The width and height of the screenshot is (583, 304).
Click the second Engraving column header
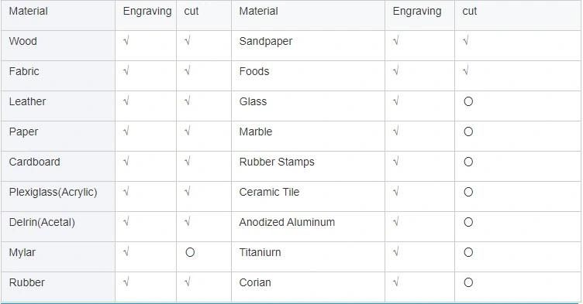417,11
